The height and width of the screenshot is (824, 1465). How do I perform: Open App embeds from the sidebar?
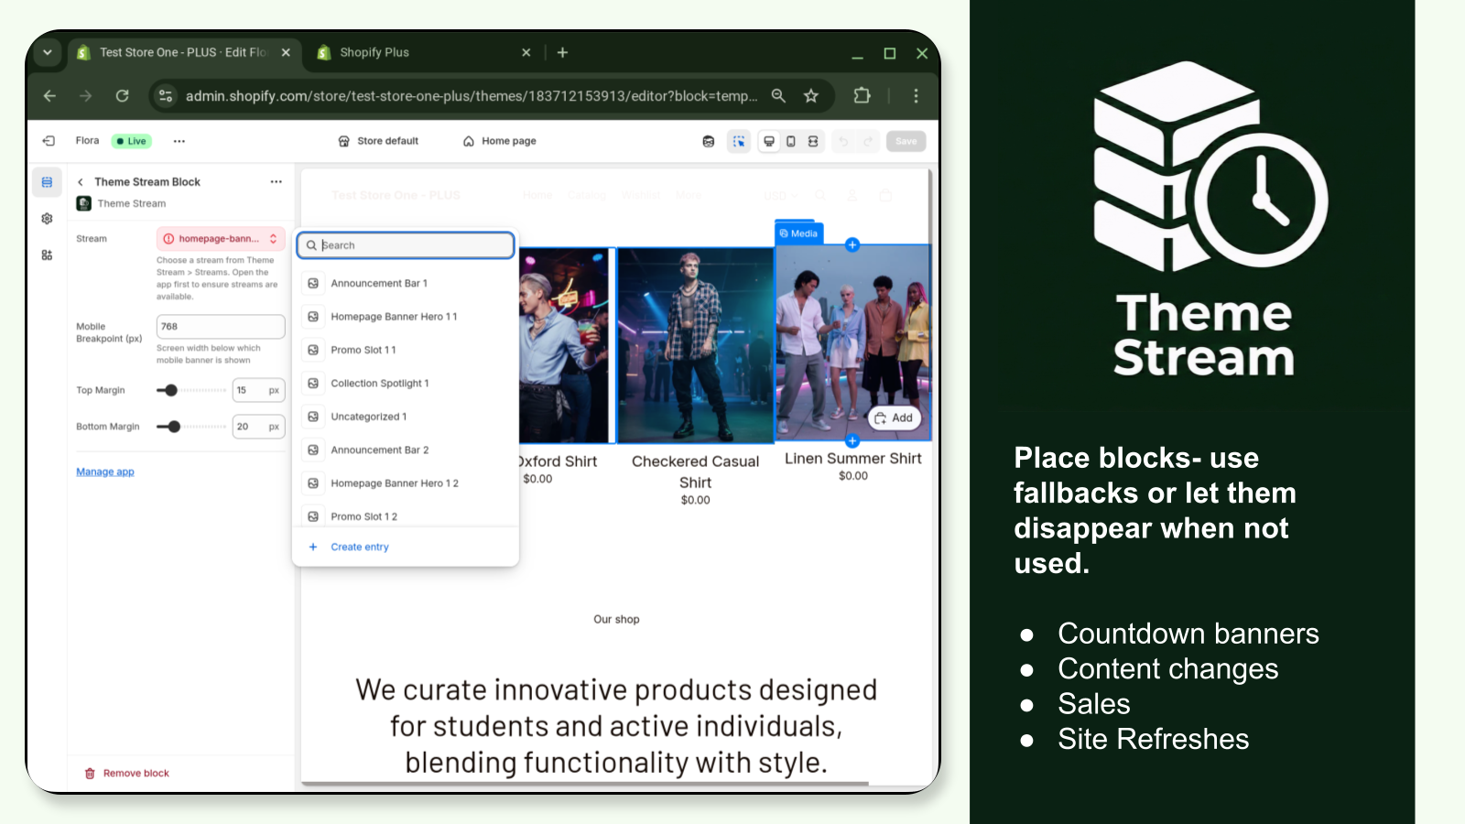(47, 255)
